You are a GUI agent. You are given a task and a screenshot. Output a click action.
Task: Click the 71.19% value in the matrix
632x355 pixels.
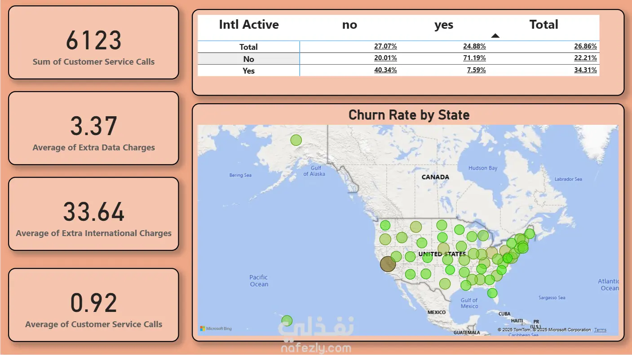(x=474, y=58)
